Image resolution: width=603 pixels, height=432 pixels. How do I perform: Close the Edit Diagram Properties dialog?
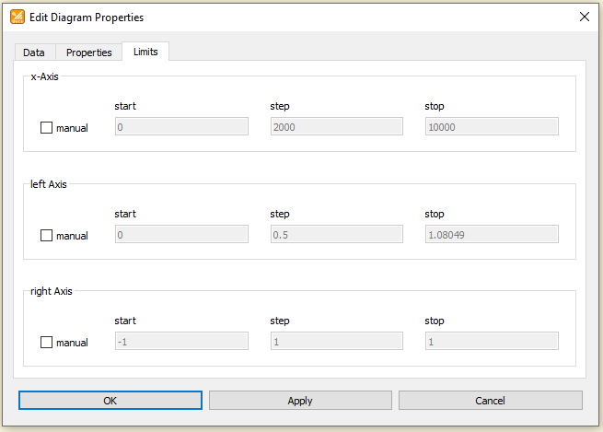[x=585, y=17]
